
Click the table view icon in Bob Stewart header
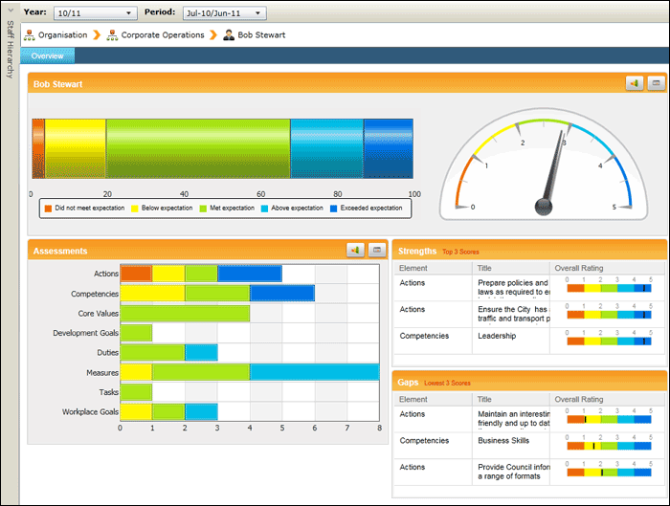click(x=655, y=84)
